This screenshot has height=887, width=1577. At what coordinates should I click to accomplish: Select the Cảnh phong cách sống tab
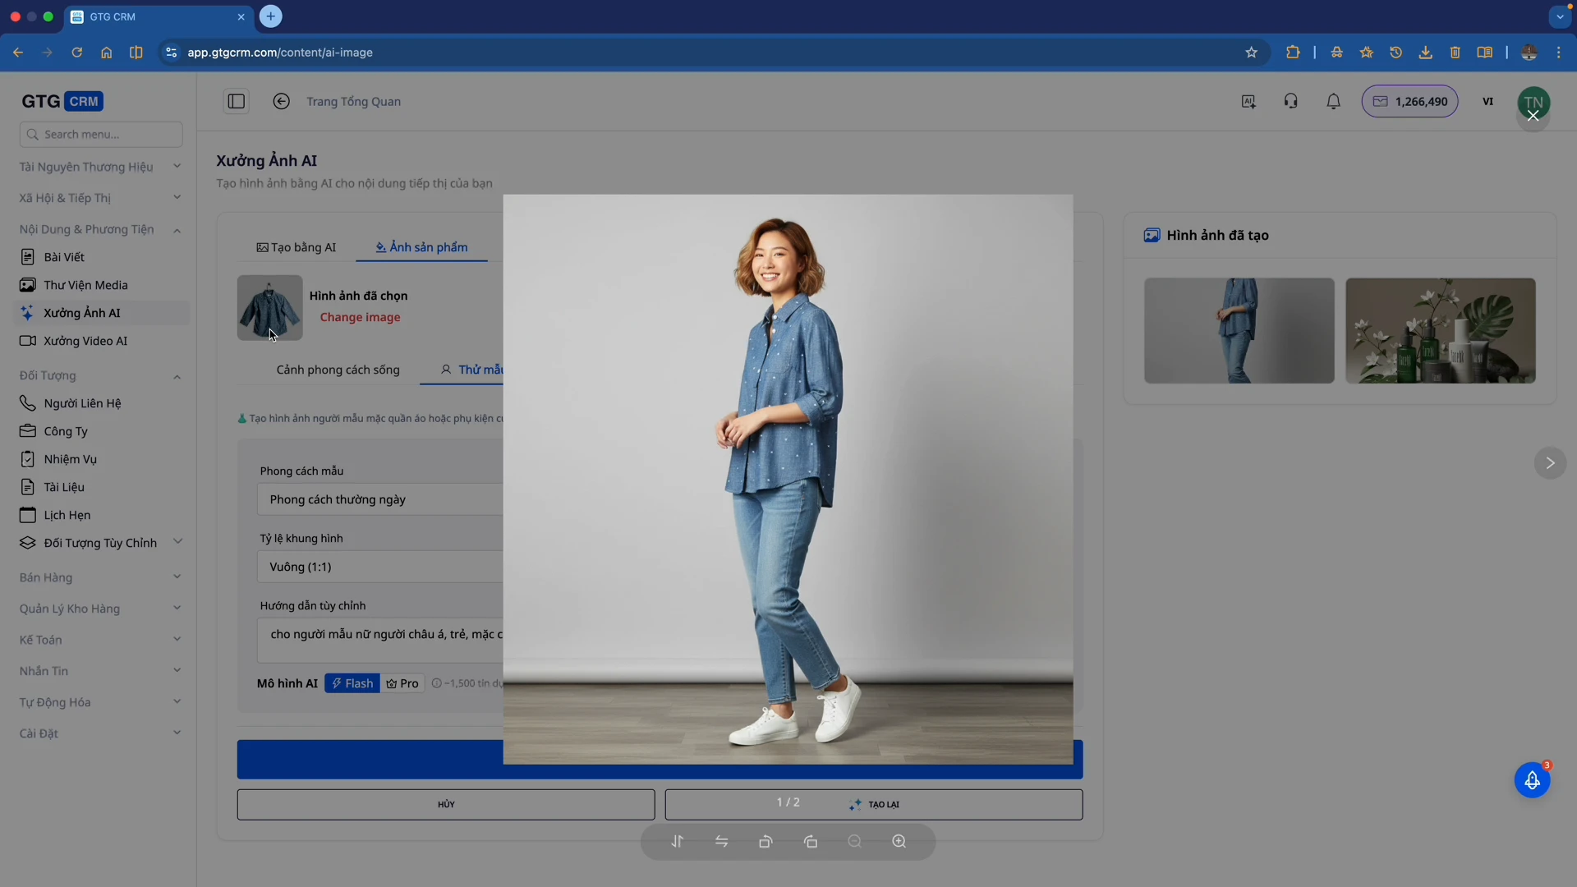(x=338, y=370)
